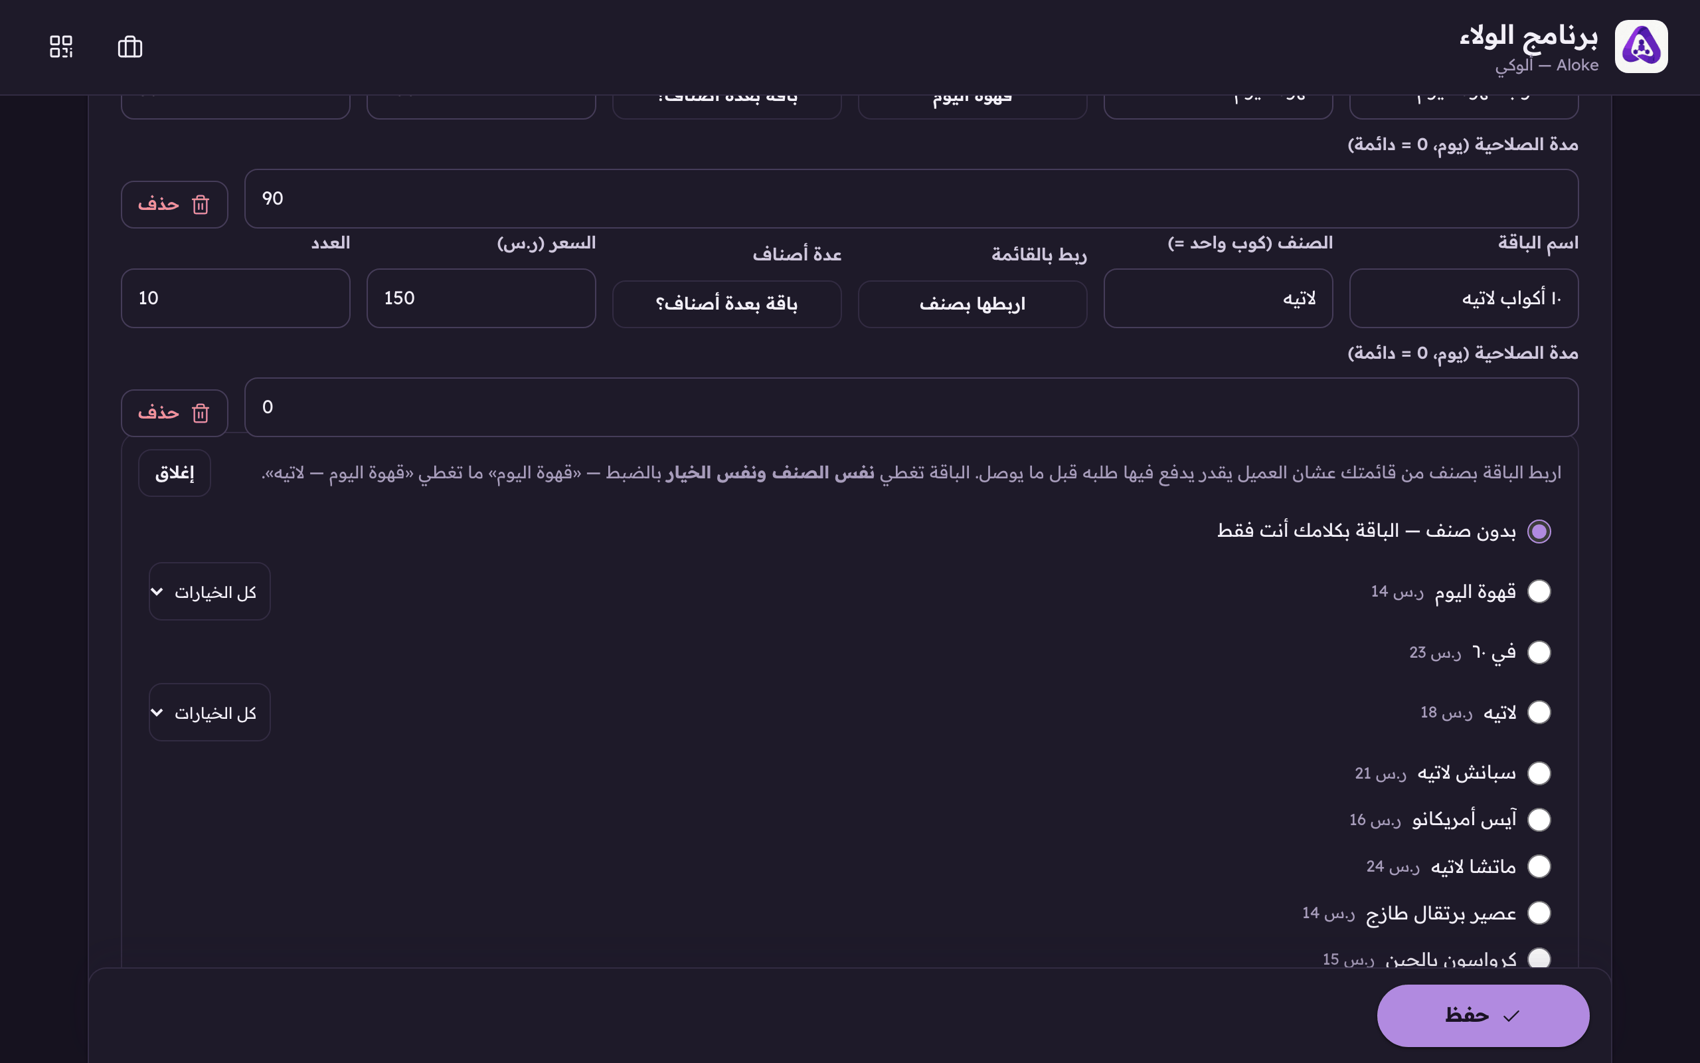Edit validity days field showing 90
The height and width of the screenshot is (1063, 1700).
pyautogui.click(x=911, y=198)
